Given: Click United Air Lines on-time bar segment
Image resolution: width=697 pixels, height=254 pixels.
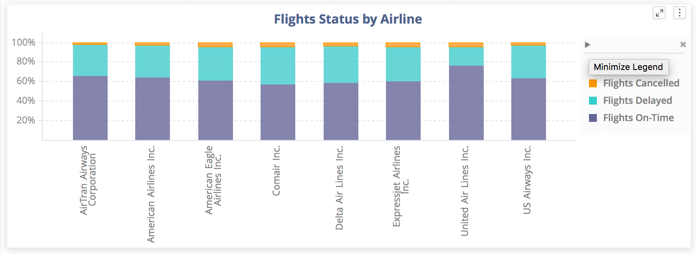Looking at the screenshot, I should point(466,102).
